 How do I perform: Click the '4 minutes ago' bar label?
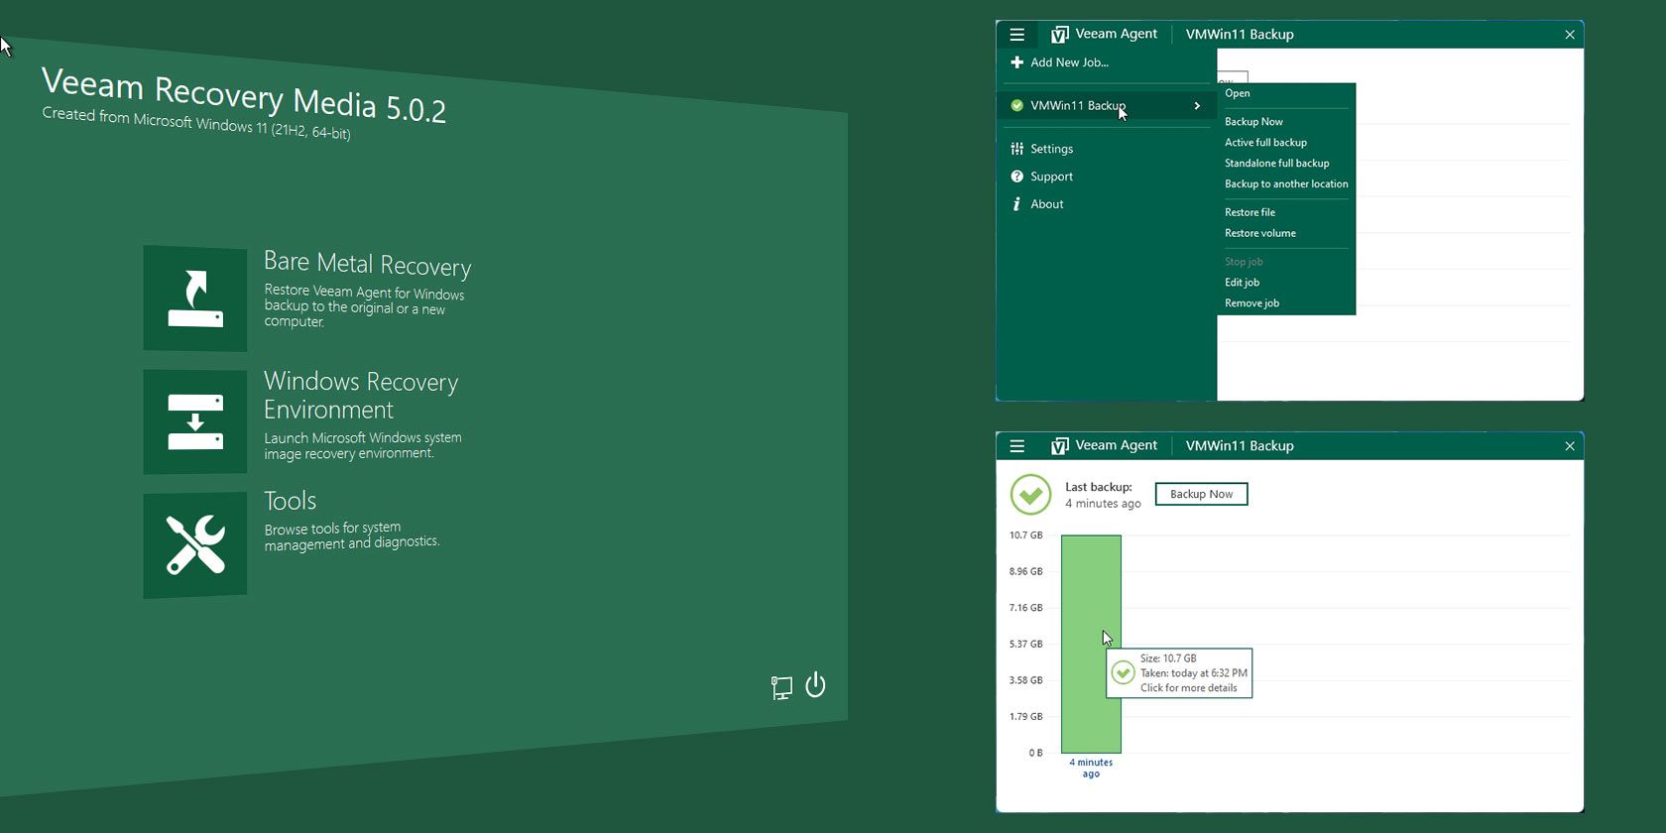pos(1091,768)
